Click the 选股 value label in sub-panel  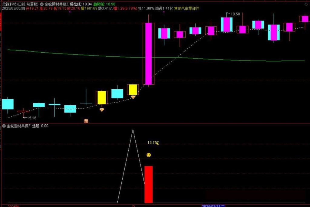(40, 126)
